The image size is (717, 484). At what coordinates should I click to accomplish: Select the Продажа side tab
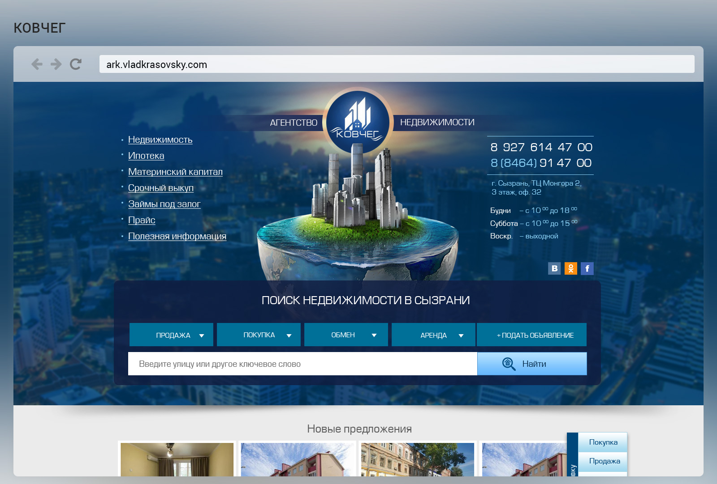pos(603,461)
